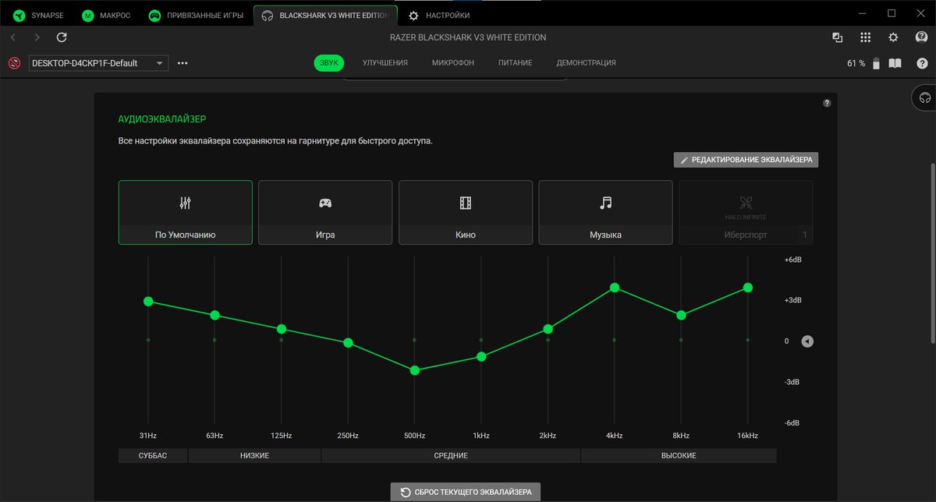Click the gamepad icon in Игра preset

coord(325,203)
